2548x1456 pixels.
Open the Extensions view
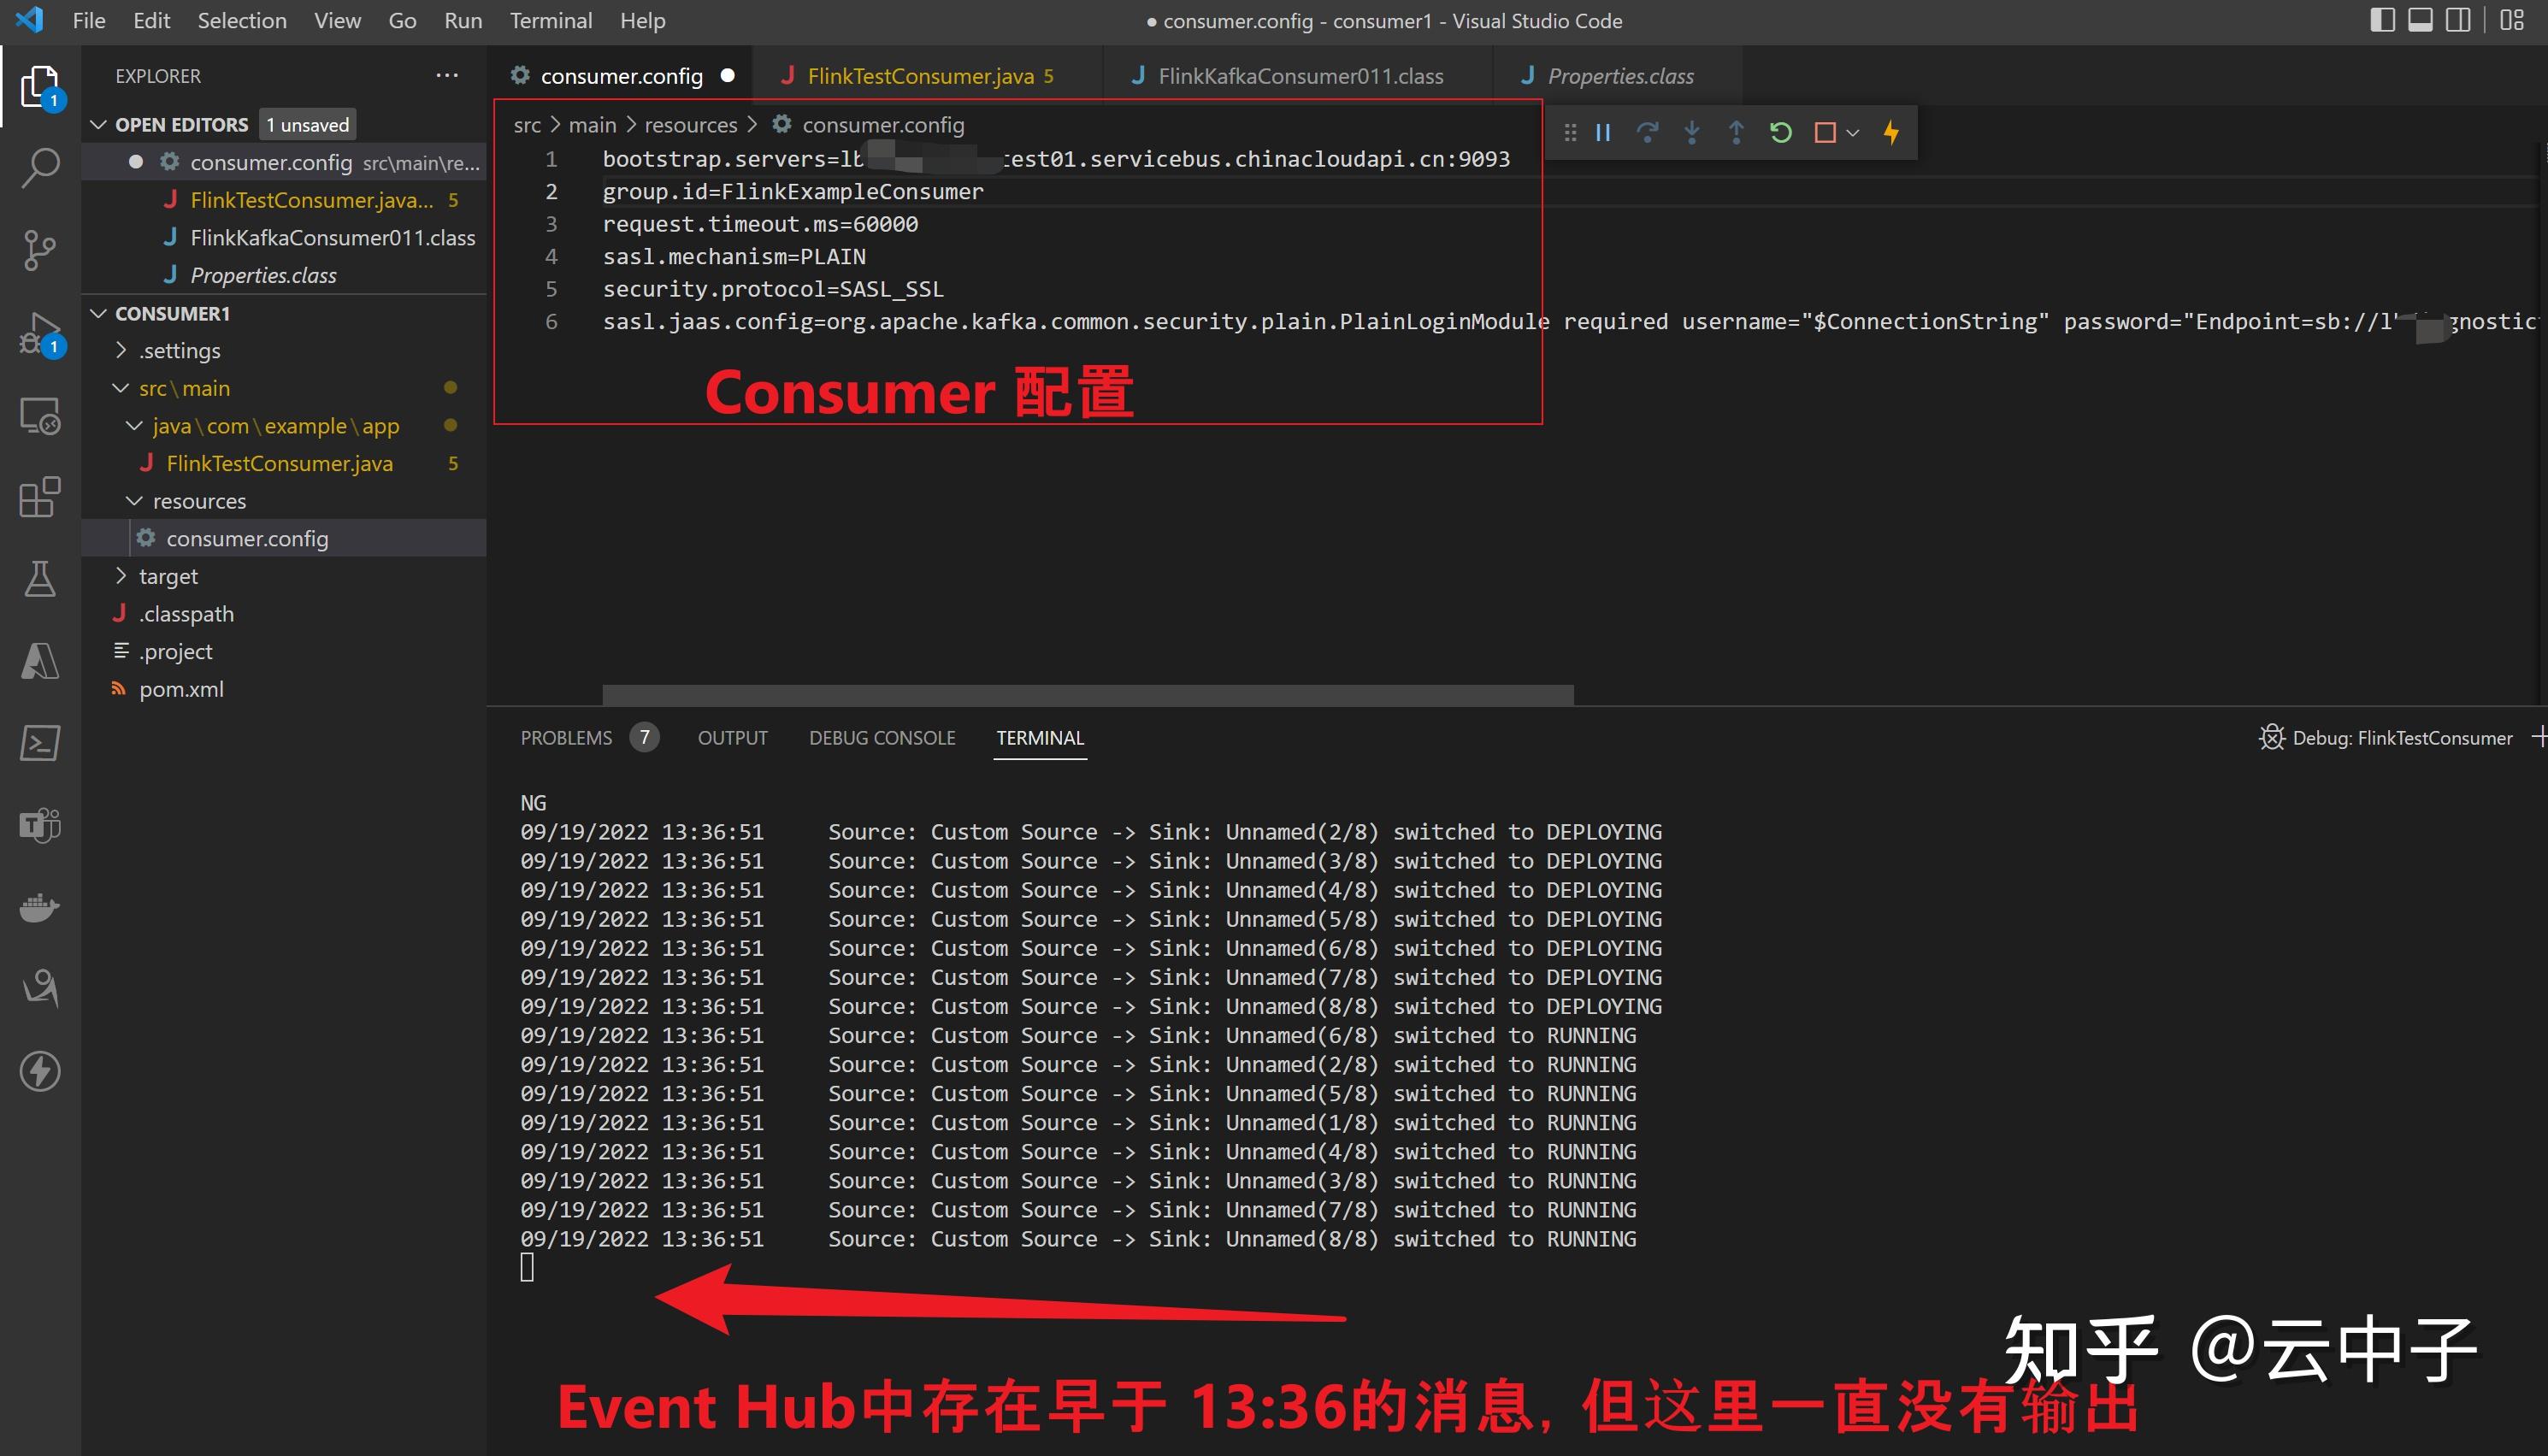pyautogui.click(x=40, y=498)
